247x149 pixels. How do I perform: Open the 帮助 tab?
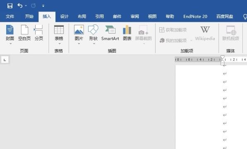click(x=170, y=17)
